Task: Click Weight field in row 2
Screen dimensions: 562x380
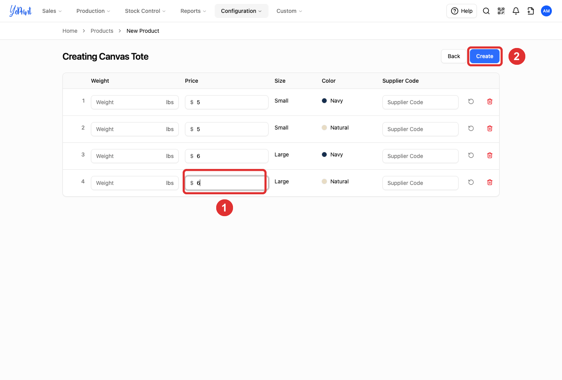Action: (x=135, y=129)
